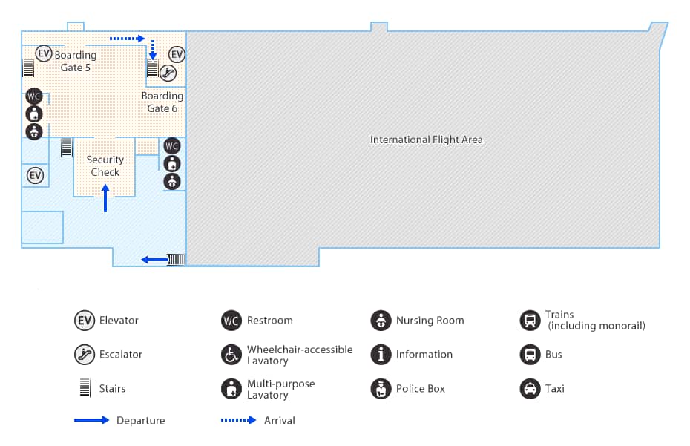This screenshot has height=446, width=690.
Task: Click the 'Stairs' legend text
Action: (112, 388)
